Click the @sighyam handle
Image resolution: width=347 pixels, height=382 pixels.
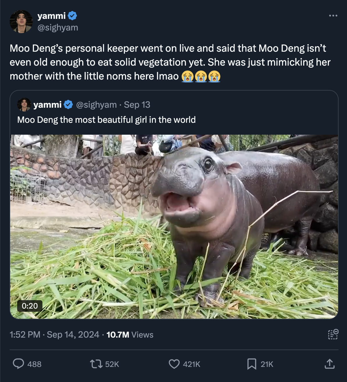click(58, 27)
